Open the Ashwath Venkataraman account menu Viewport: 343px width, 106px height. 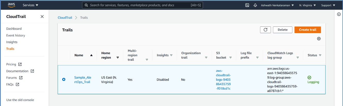pos(277,5)
